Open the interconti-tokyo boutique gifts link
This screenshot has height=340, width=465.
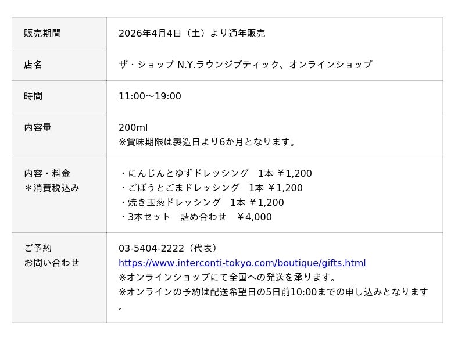pos(242,263)
